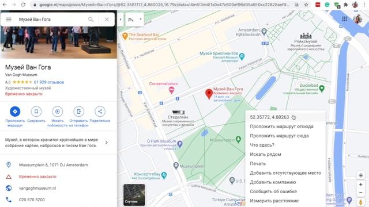The width and height of the screenshot is (369, 207).
Task: Switch to Спутник satellite view thumbnail
Action: pyautogui.click(x=134, y=195)
